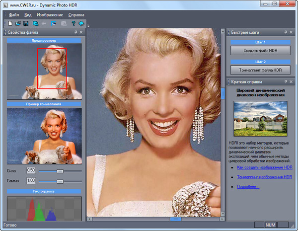Click the Open folder toolbar icon
This screenshot has width=298, height=231.
pyautogui.click(x=18, y=23)
